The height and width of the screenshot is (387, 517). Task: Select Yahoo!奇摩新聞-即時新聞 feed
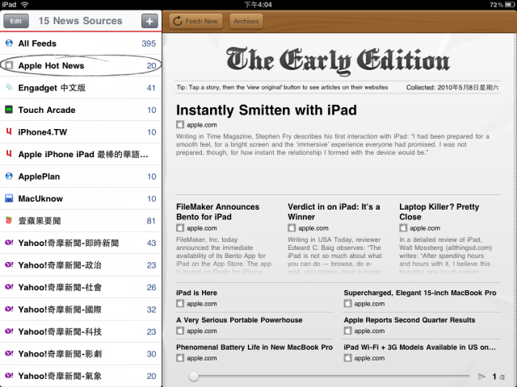coord(81,243)
